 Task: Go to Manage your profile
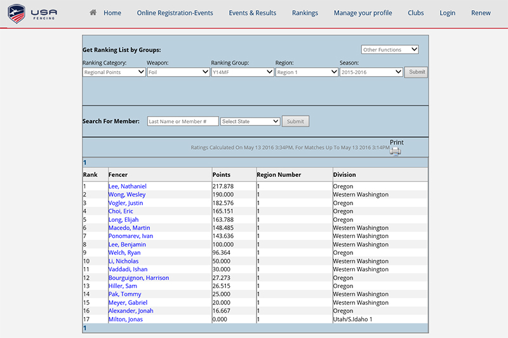click(363, 13)
